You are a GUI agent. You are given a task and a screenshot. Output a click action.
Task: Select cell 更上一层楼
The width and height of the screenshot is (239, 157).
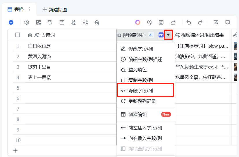[x=71, y=77]
